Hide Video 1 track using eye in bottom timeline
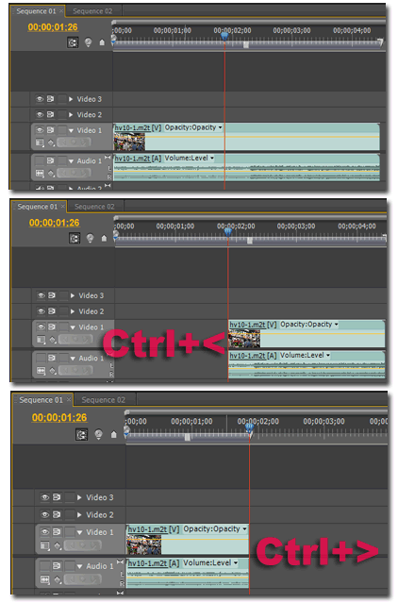Screen dimensions: 398x603 [x=45, y=532]
